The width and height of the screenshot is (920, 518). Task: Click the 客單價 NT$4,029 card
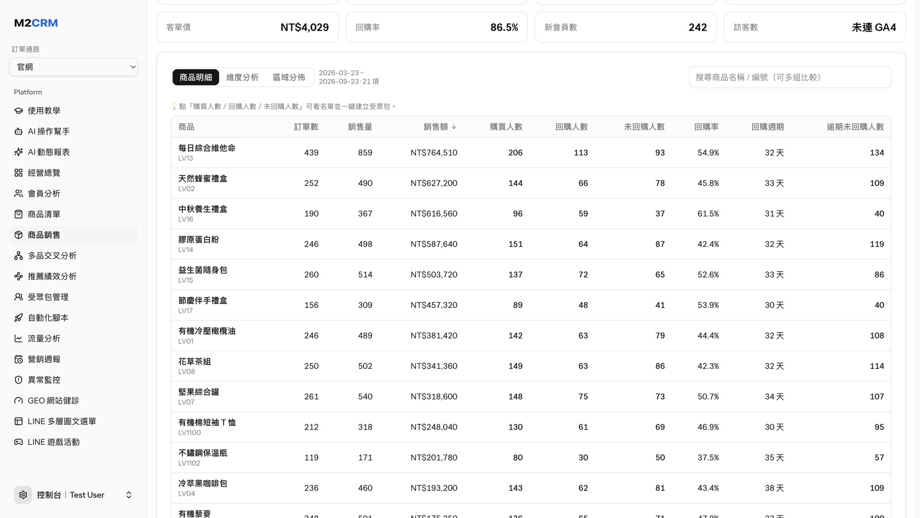tap(247, 27)
